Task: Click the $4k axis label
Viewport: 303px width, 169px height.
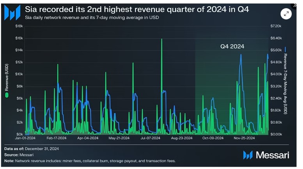Action: pyautogui.click(x=20, y=110)
